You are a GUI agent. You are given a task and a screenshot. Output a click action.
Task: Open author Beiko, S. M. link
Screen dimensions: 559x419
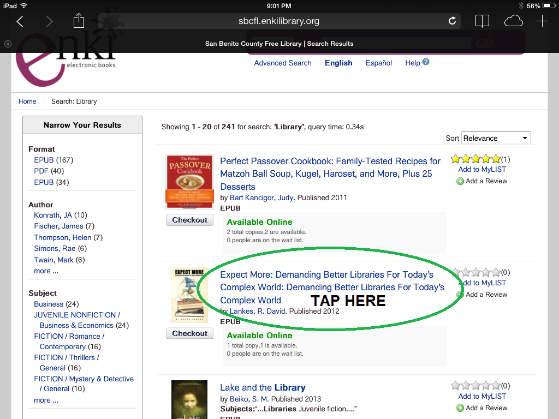(x=249, y=399)
